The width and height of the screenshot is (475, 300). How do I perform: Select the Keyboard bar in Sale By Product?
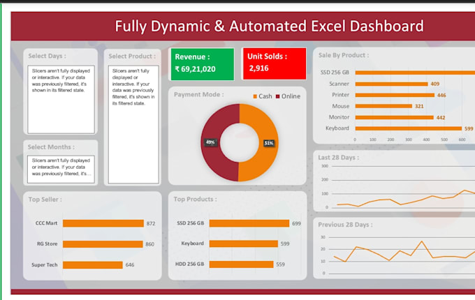[409, 128]
